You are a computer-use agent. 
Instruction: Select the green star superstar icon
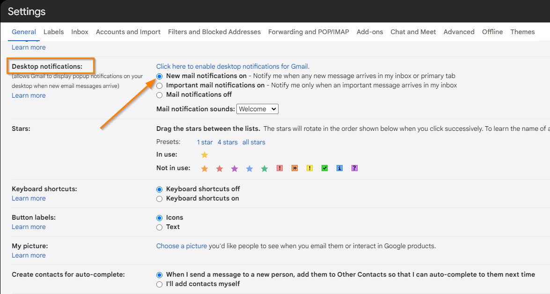click(x=264, y=168)
